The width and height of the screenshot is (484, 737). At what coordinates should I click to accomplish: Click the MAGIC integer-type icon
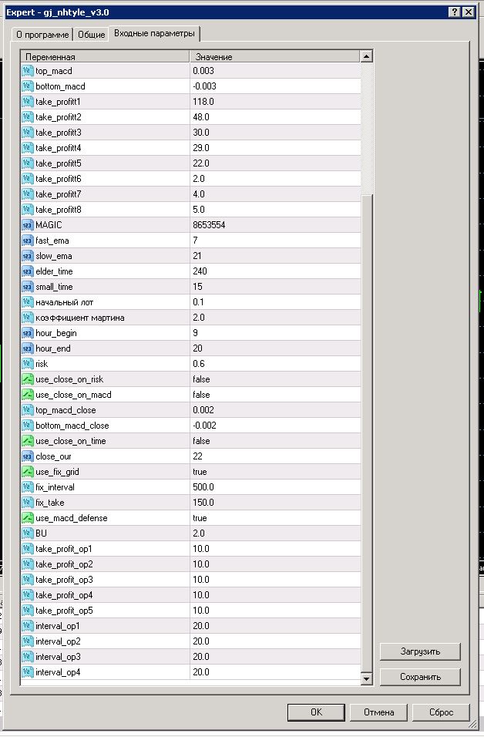click(27, 225)
